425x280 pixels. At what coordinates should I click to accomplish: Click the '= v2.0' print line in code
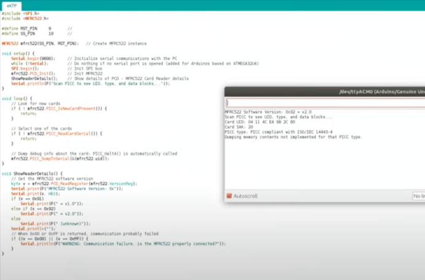[52, 214]
